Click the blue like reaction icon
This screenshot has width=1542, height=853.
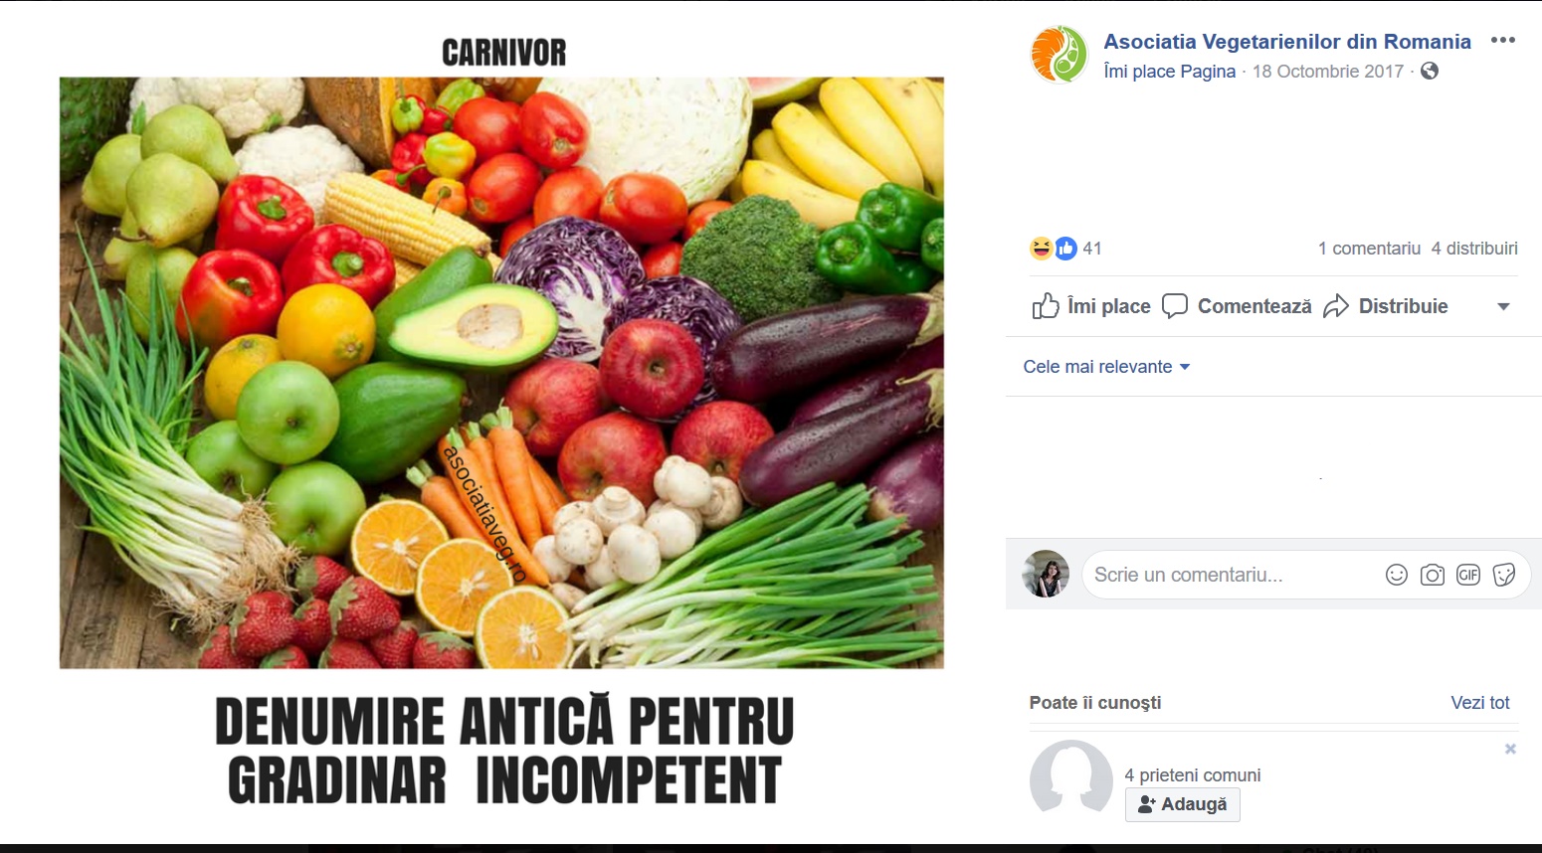tap(1065, 249)
